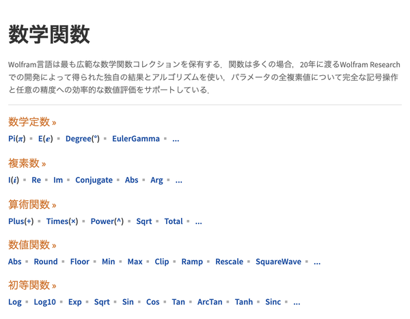Select the Degree(°) link
The height and width of the screenshot is (319, 410).
pos(83,139)
